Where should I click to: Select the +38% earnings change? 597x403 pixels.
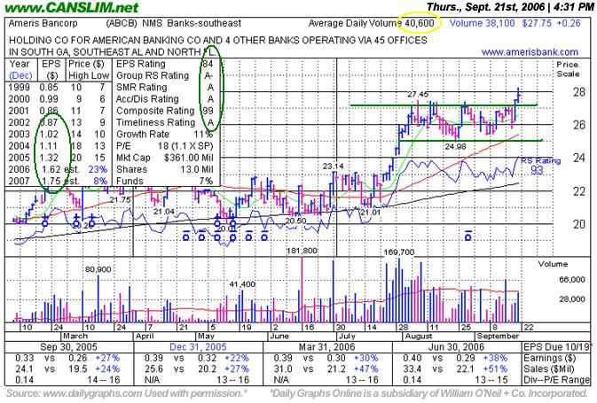[495, 358]
